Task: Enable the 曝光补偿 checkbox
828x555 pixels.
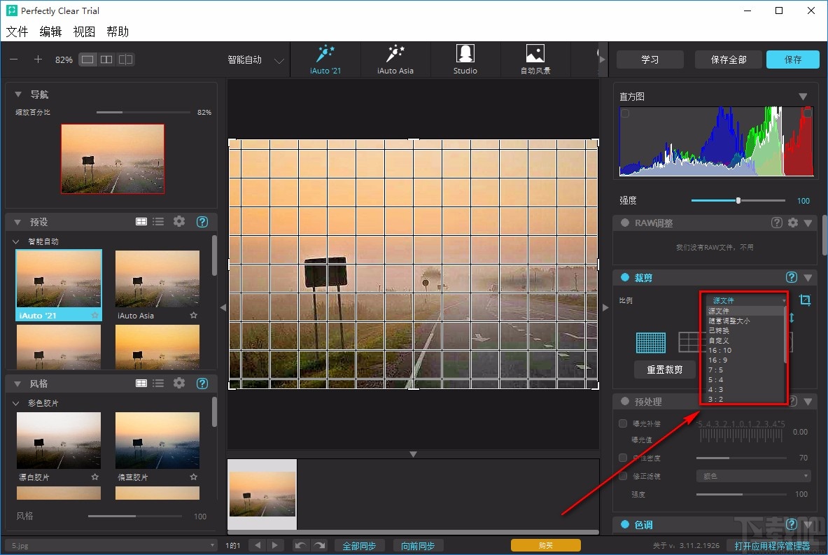Action: 623,423
